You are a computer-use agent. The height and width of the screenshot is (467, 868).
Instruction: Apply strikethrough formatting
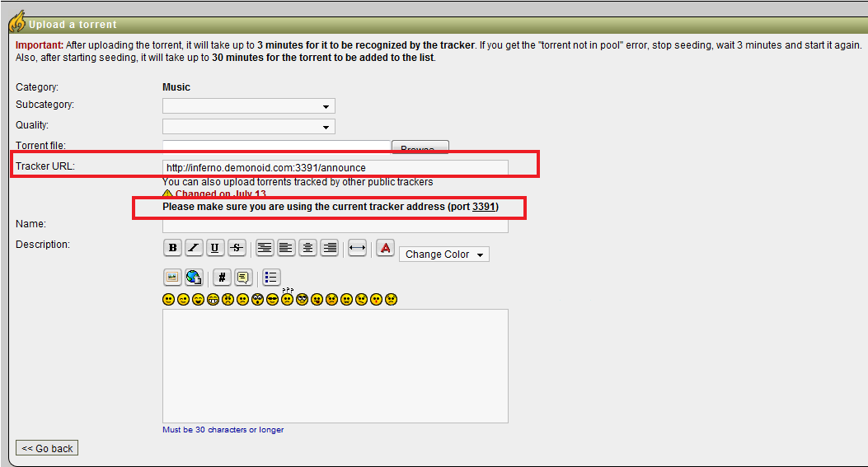237,248
